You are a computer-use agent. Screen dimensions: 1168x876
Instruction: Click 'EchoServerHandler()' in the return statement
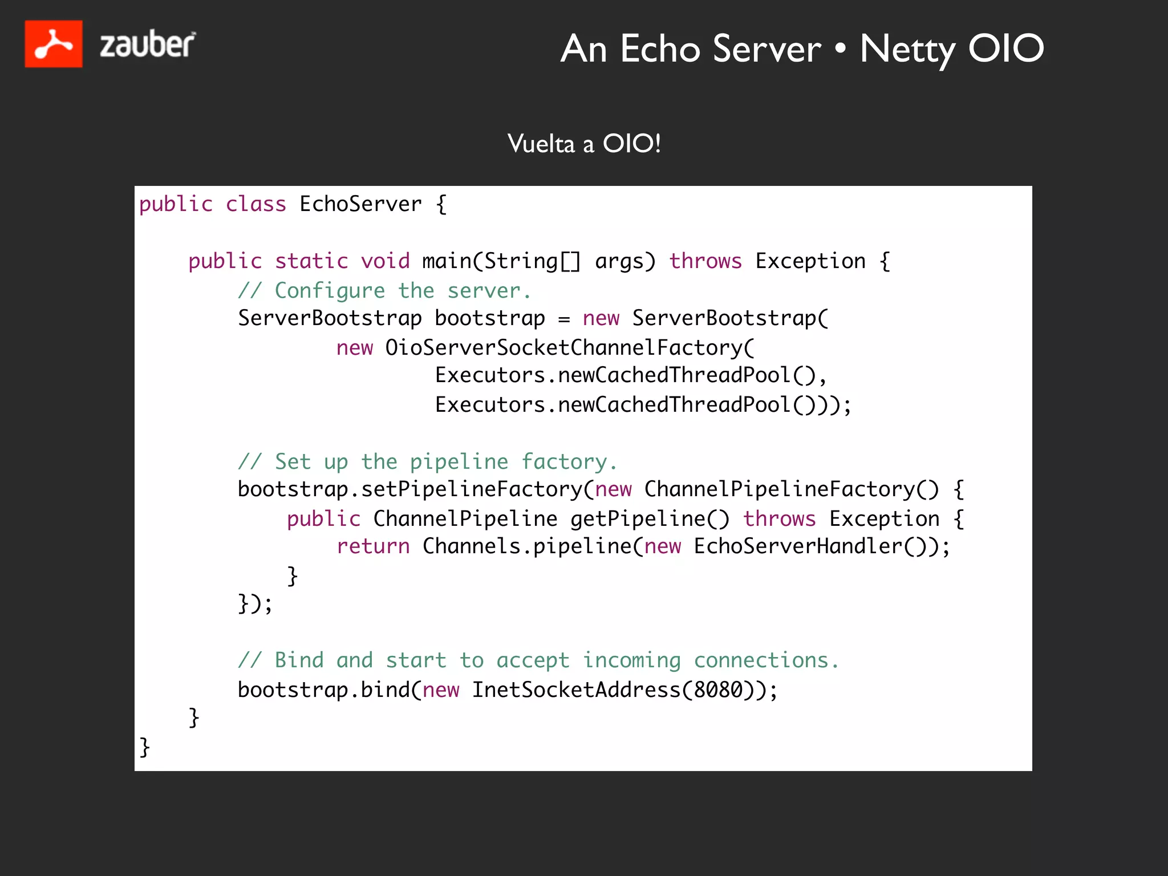pos(810,546)
